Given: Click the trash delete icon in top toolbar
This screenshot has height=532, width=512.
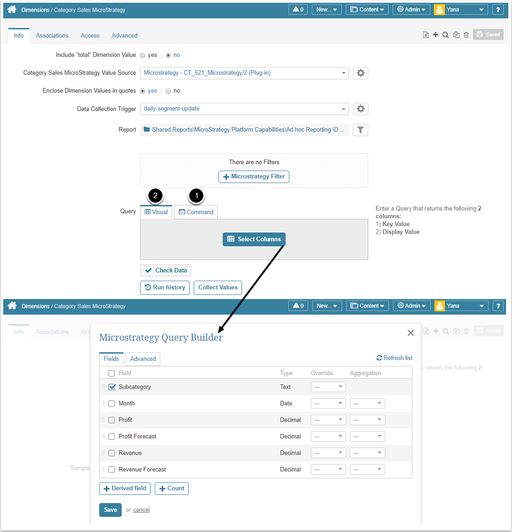Looking at the screenshot, I should tap(466, 35).
